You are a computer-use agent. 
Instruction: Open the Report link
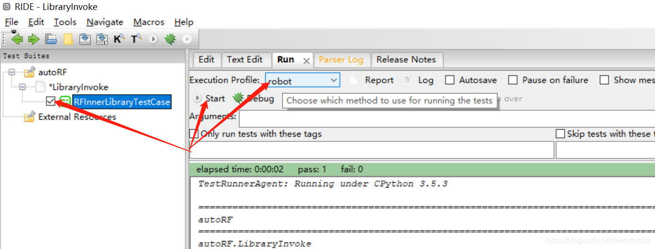click(379, 80)
